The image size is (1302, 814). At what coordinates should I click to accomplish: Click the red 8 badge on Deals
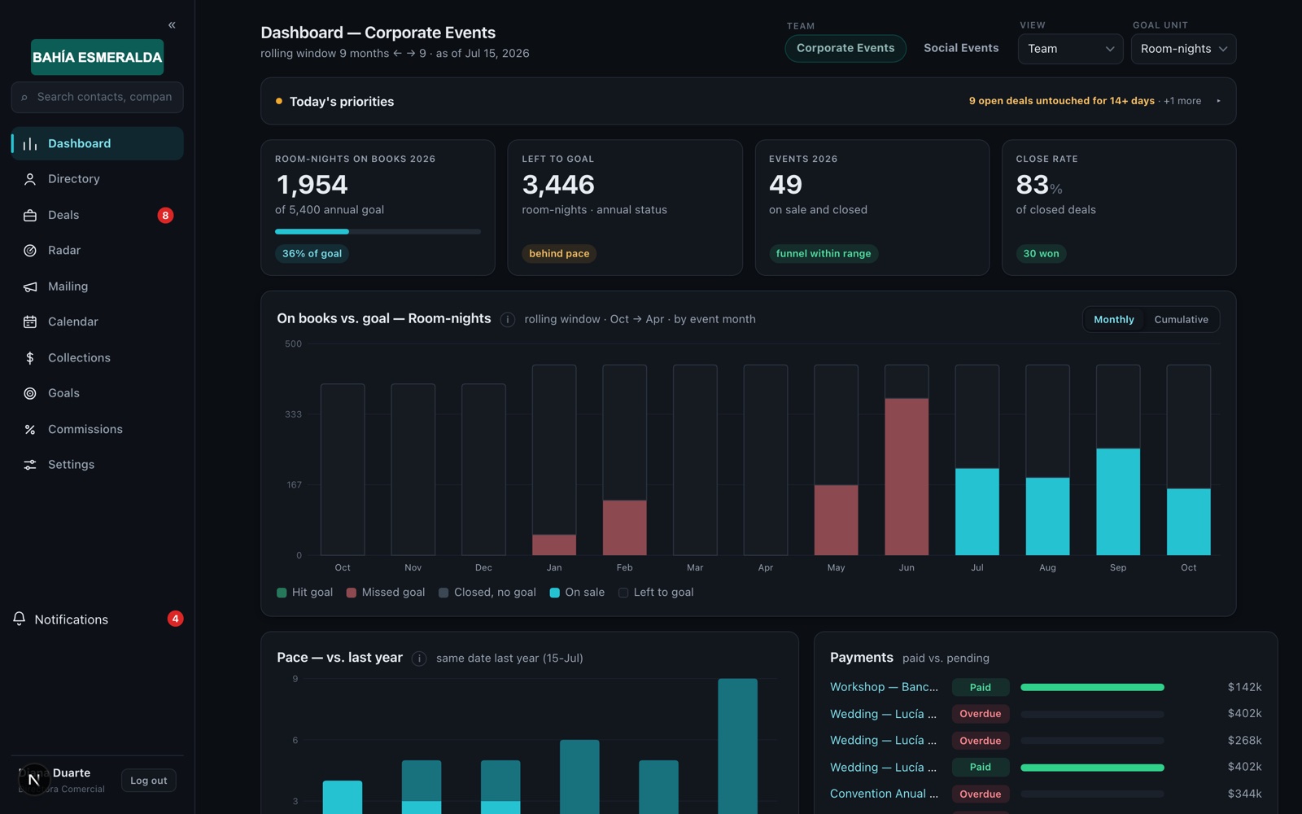click(x=165, y=215)
